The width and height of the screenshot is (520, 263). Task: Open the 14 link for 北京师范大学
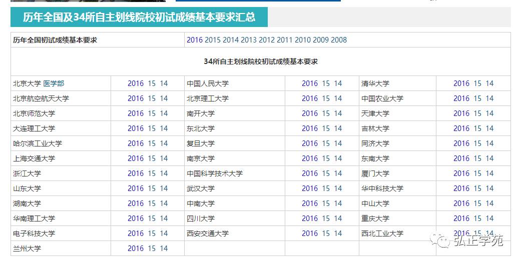(x=164, y=113)
